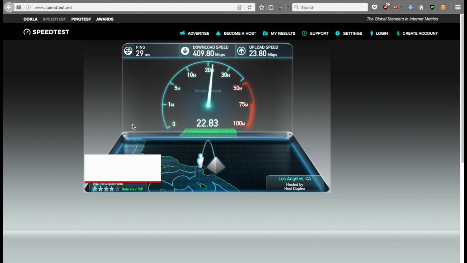Rate the ISP using the star rating

pos(106,189)
